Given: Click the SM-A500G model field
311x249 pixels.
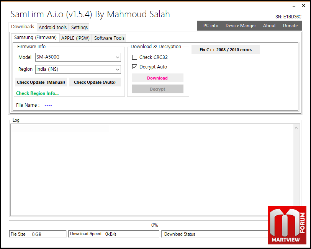Looking at the screenshot, I should coord(78,57).
